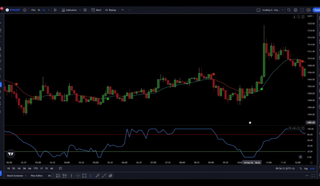Enable auto price scaling
The width and height of the screenshot is (320, 186).
tap(312, 168)
